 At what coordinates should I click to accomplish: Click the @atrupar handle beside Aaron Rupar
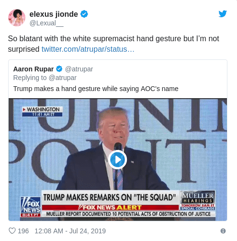pos(79,69)
